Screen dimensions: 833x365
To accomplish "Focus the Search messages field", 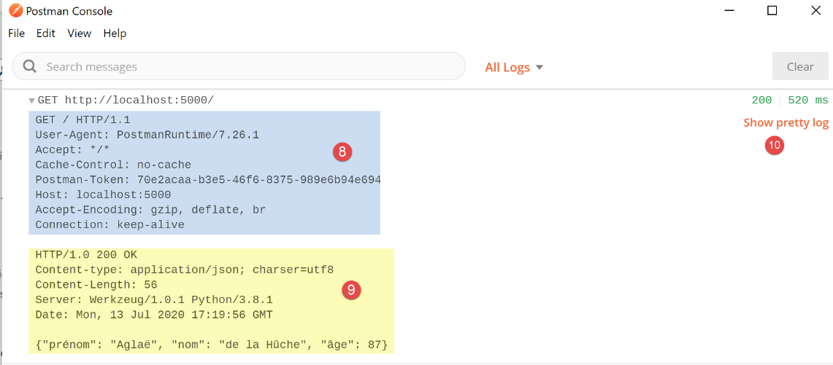I will click(248, 66).
